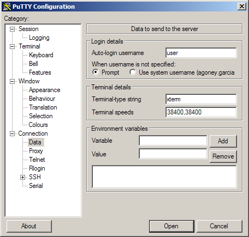Click the Remove environment variable button
This screenshot has height=237, width=249.
223,156
